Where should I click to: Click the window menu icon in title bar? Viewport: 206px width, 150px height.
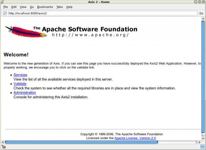pyautogui.click(x=2, y=2)
